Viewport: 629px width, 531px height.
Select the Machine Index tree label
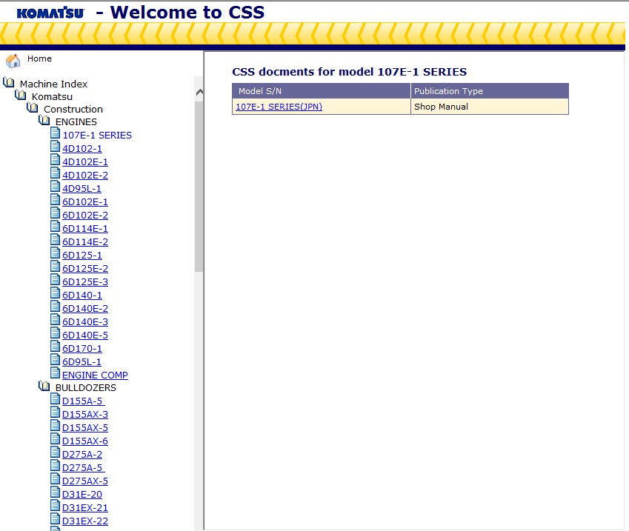tap(53, 84)
